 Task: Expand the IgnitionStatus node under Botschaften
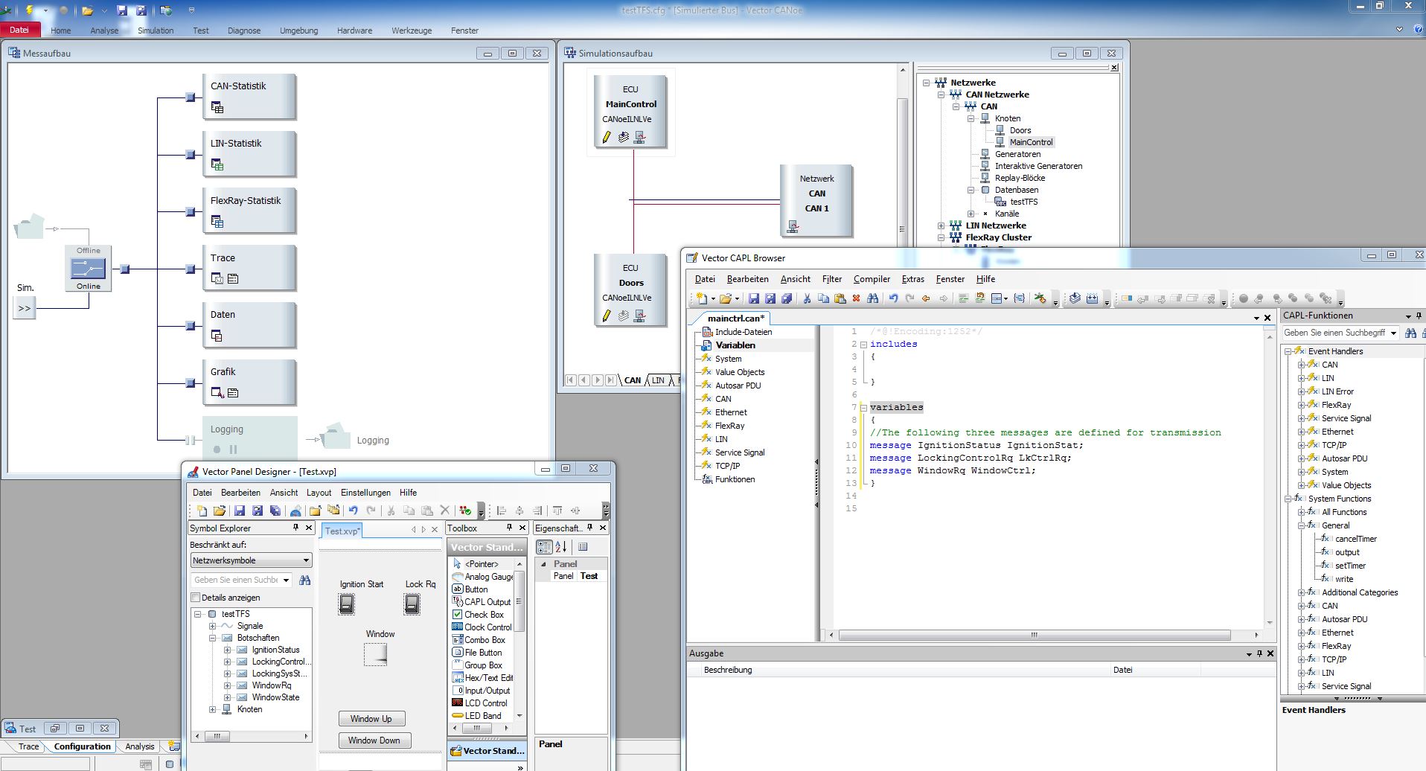228,649
